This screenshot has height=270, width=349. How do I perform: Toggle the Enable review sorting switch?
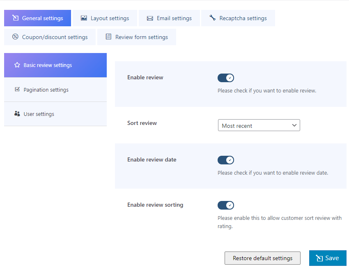click(x=226, y=205)
